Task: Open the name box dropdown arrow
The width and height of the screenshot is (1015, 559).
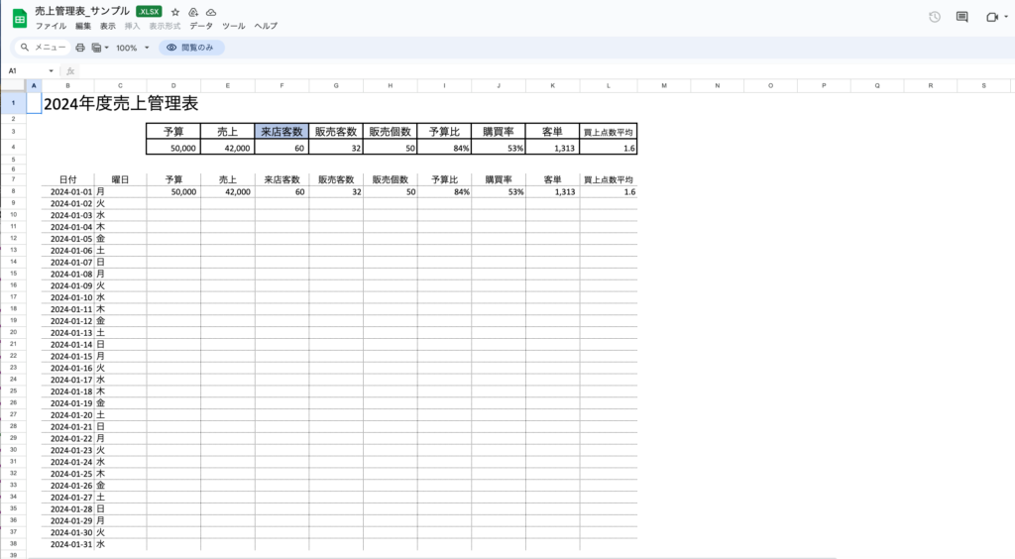Action: (x=52, y=71)
